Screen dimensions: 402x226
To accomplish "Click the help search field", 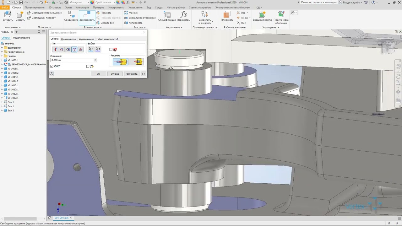I will tap(319, 2).
